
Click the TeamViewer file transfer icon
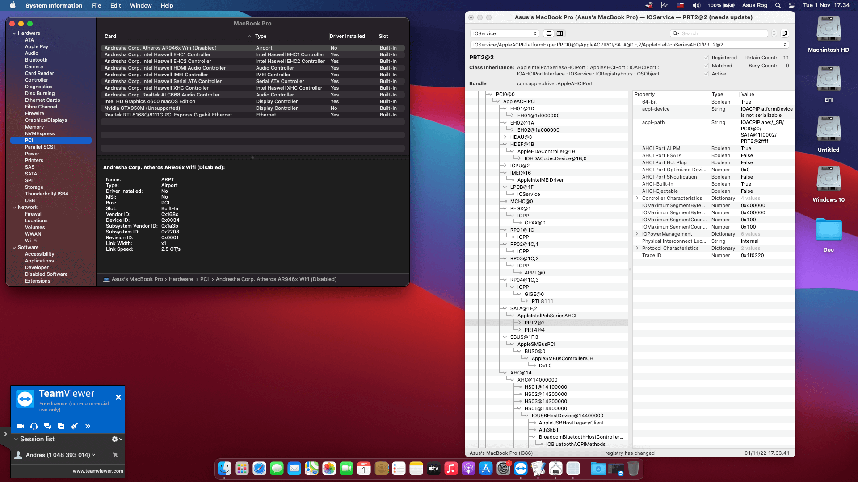[x=61, y=426]
